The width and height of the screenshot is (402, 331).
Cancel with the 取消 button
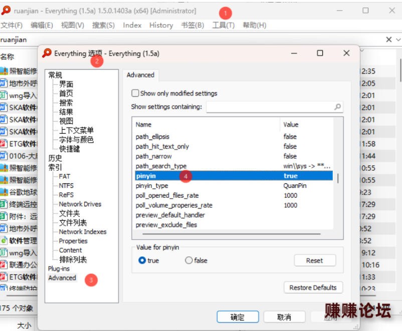[x=284, y=317]
